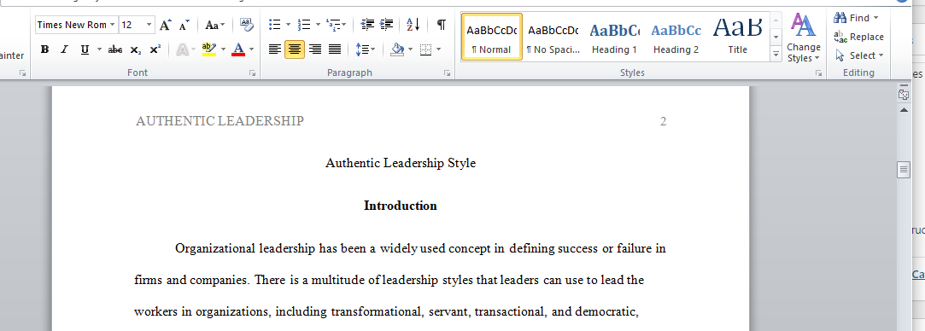Click the Grow Font icon
925x331 pixels.
tap(166, 25)
